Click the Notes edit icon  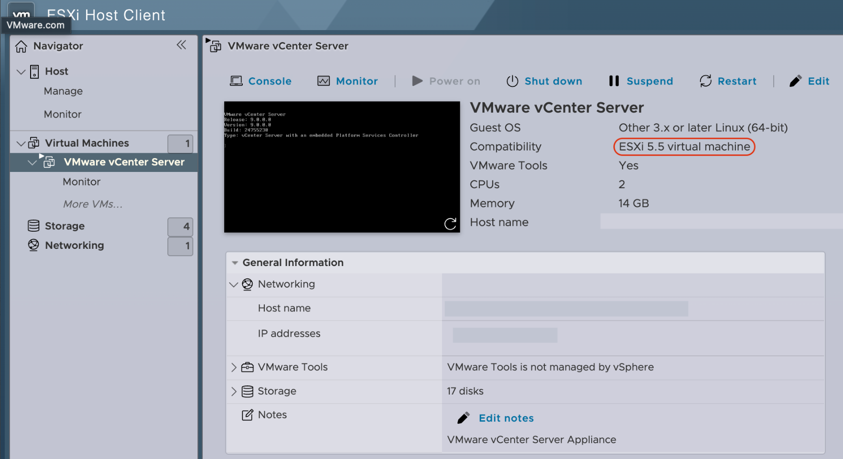[x=248, y=415]
